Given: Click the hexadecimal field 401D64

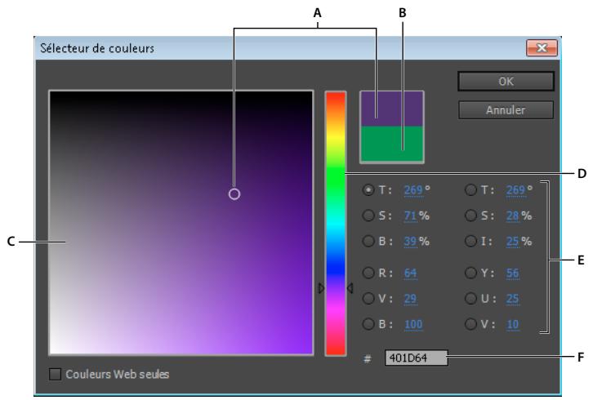Looking at the screenshot, I should (x=416, y=358).
